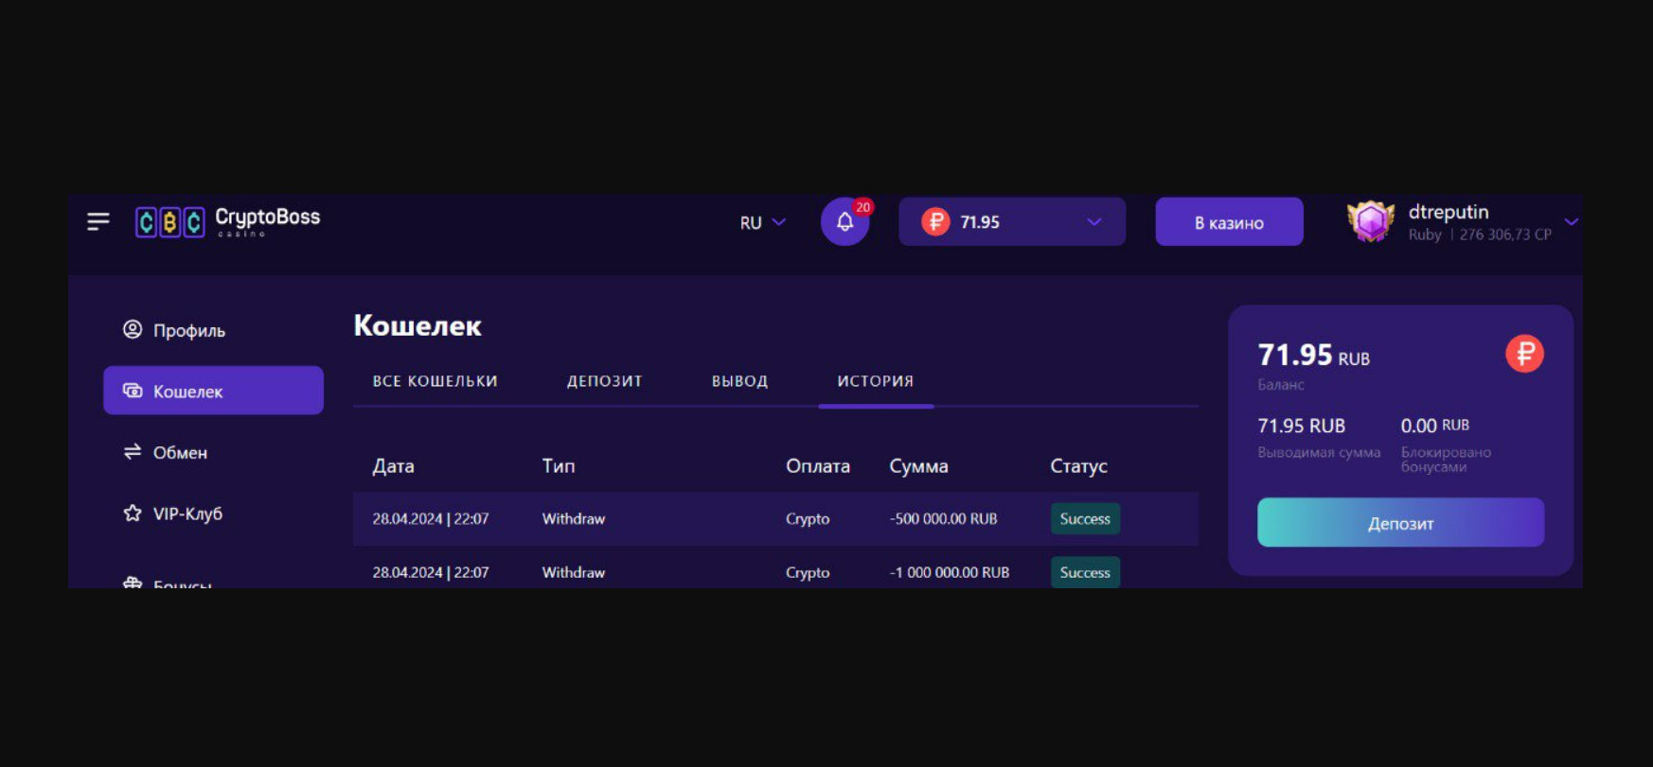Click the Оплата column header
1653x767 pixels.
[x=818, y=465]
